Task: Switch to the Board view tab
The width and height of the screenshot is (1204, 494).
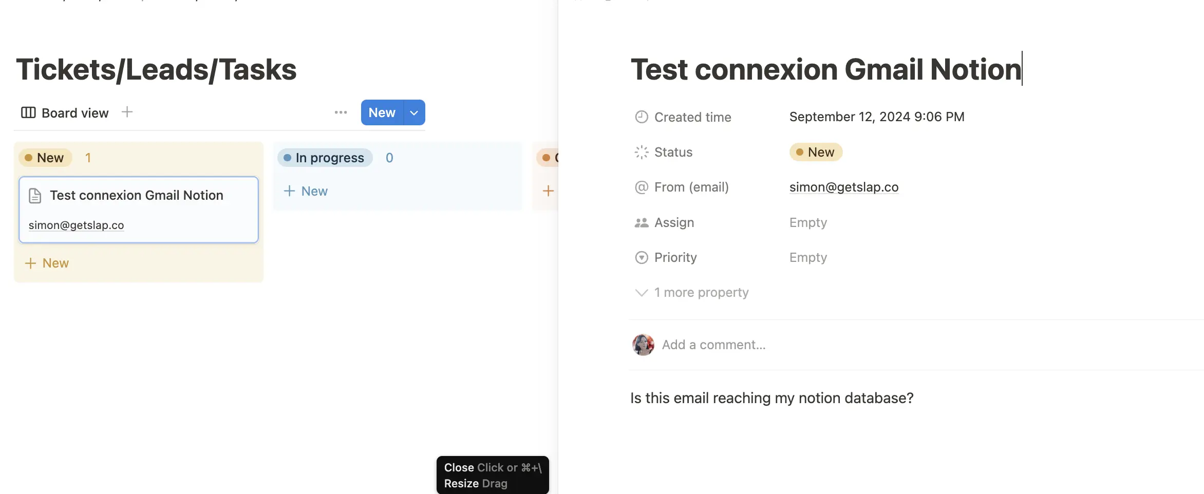Action: tap(75, 113)
